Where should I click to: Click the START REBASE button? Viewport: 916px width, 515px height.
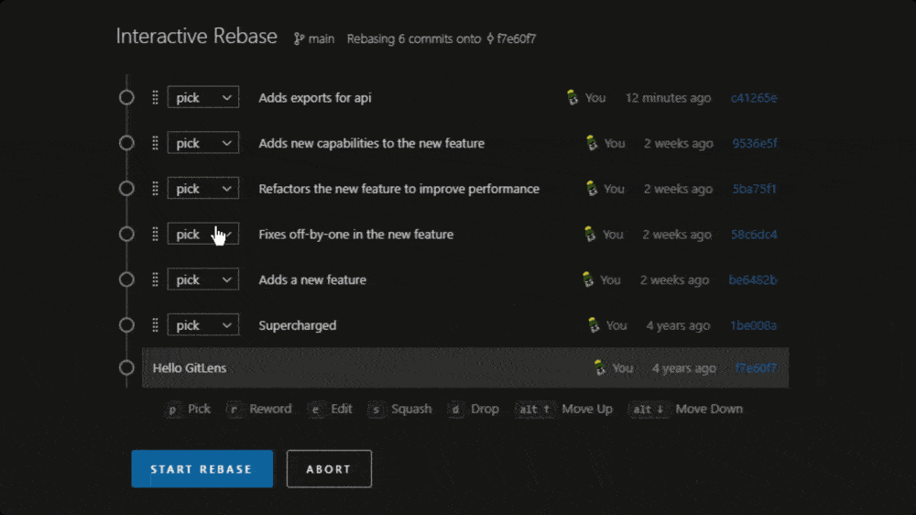pos(202,469)
